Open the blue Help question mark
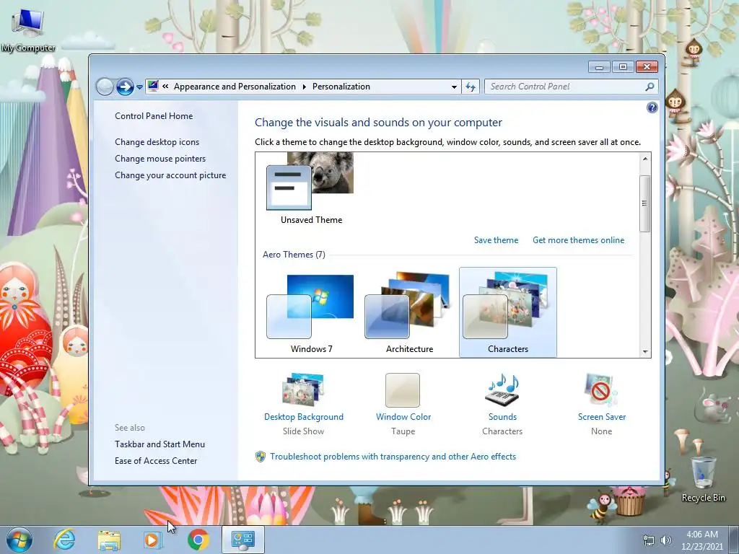The image size is (739, 554). point(652,108)
